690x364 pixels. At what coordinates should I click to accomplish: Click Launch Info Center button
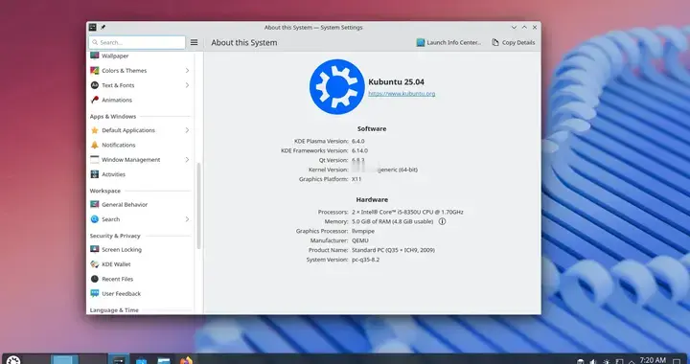pyautogui.click(x=448, y=43)
